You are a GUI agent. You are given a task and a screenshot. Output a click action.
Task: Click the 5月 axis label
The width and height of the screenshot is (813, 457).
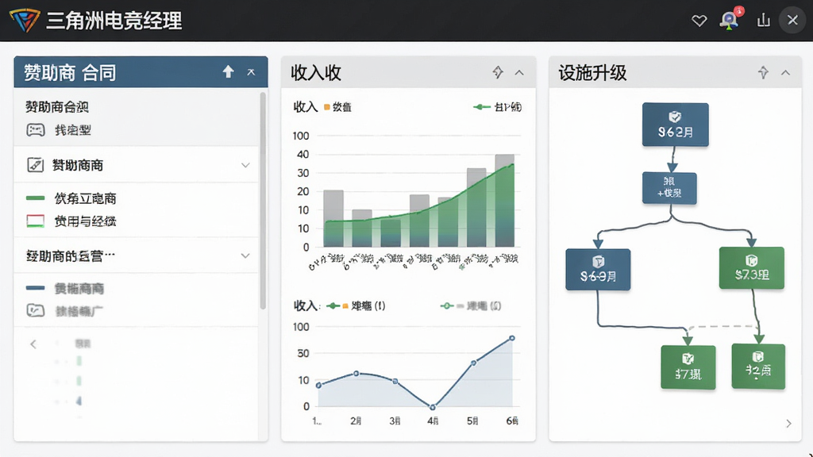click(472, 421)
